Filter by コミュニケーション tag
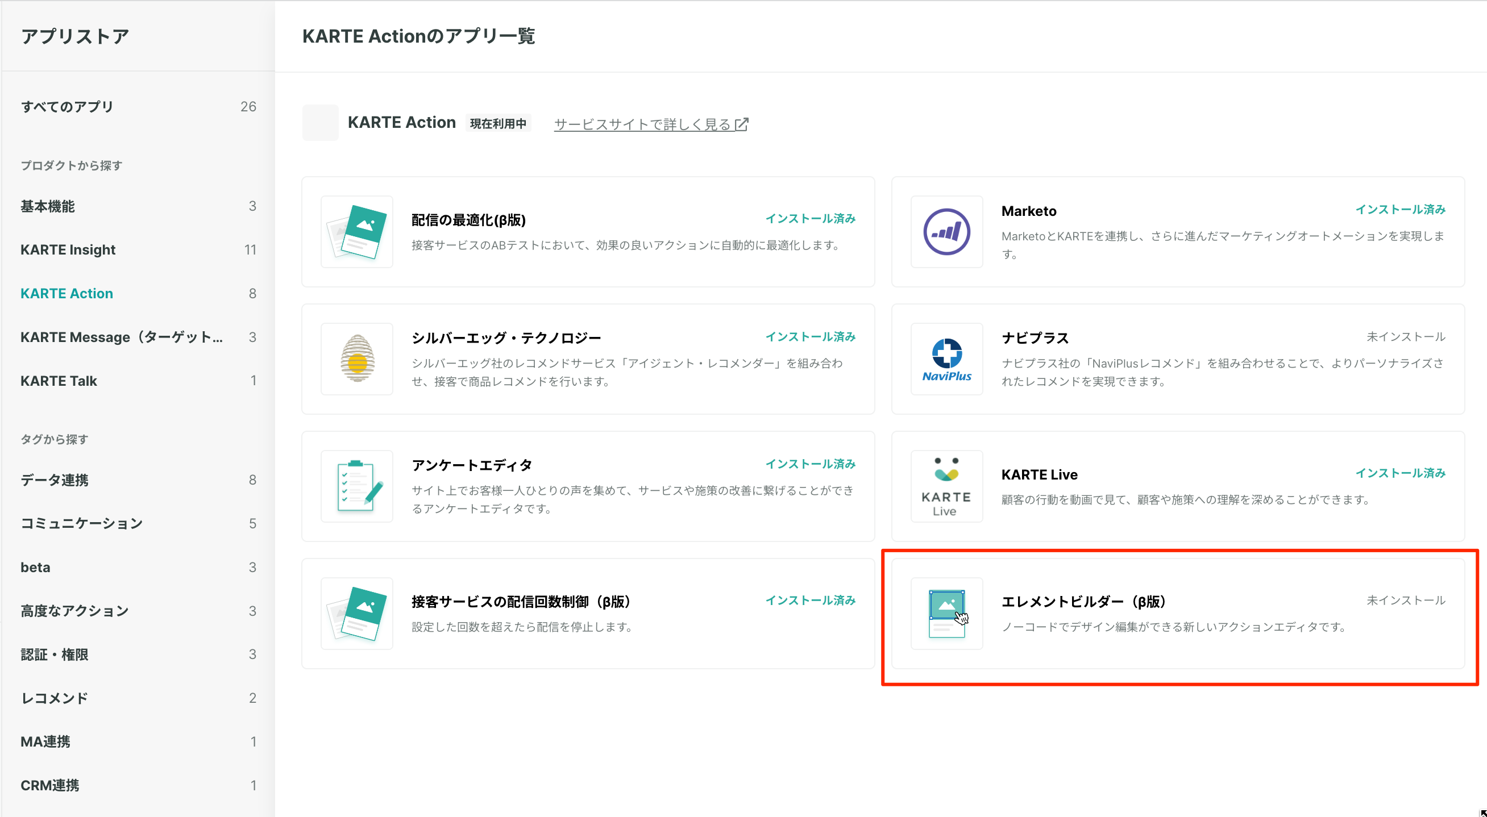 (x=81, y=523)
